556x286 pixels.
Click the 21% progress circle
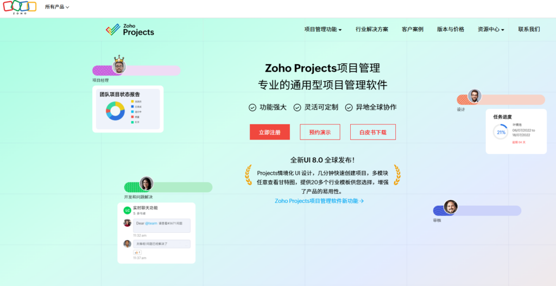pyautogui.click(x=501, y=132)
